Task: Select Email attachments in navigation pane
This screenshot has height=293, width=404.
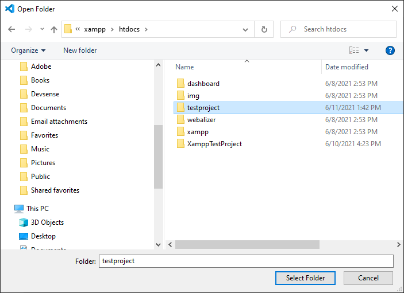Action: pyautogui.click(x=59, y=122)
